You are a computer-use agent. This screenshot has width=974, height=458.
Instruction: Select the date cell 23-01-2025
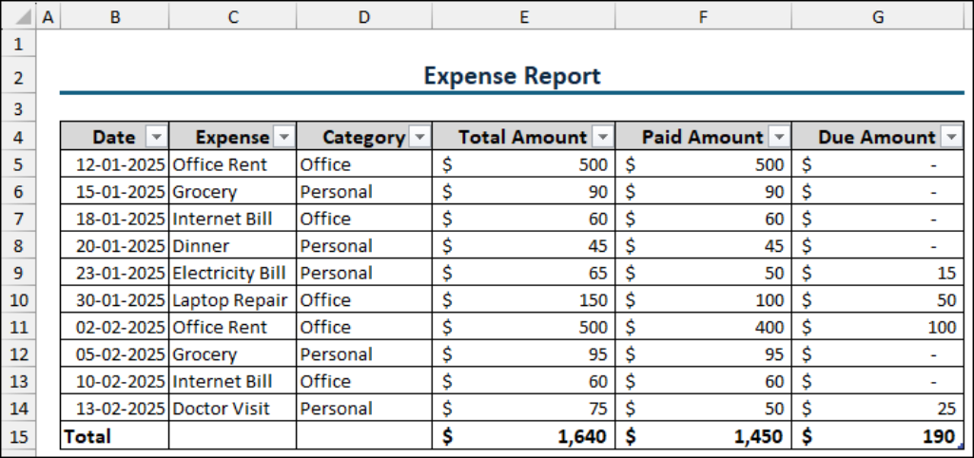(114, 273)
